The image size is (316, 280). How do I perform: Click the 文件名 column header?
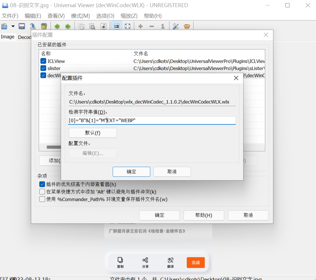(198, 53)
